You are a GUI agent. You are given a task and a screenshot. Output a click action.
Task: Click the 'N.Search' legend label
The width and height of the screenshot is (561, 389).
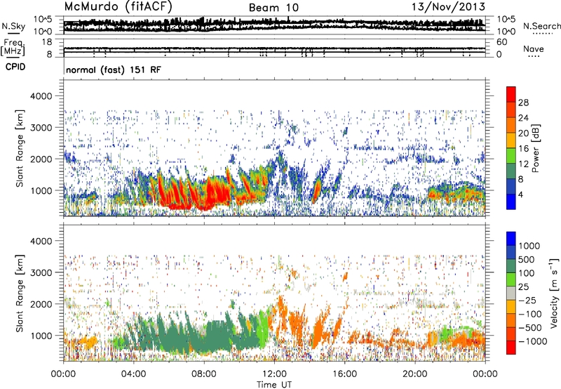coord(541,26)
